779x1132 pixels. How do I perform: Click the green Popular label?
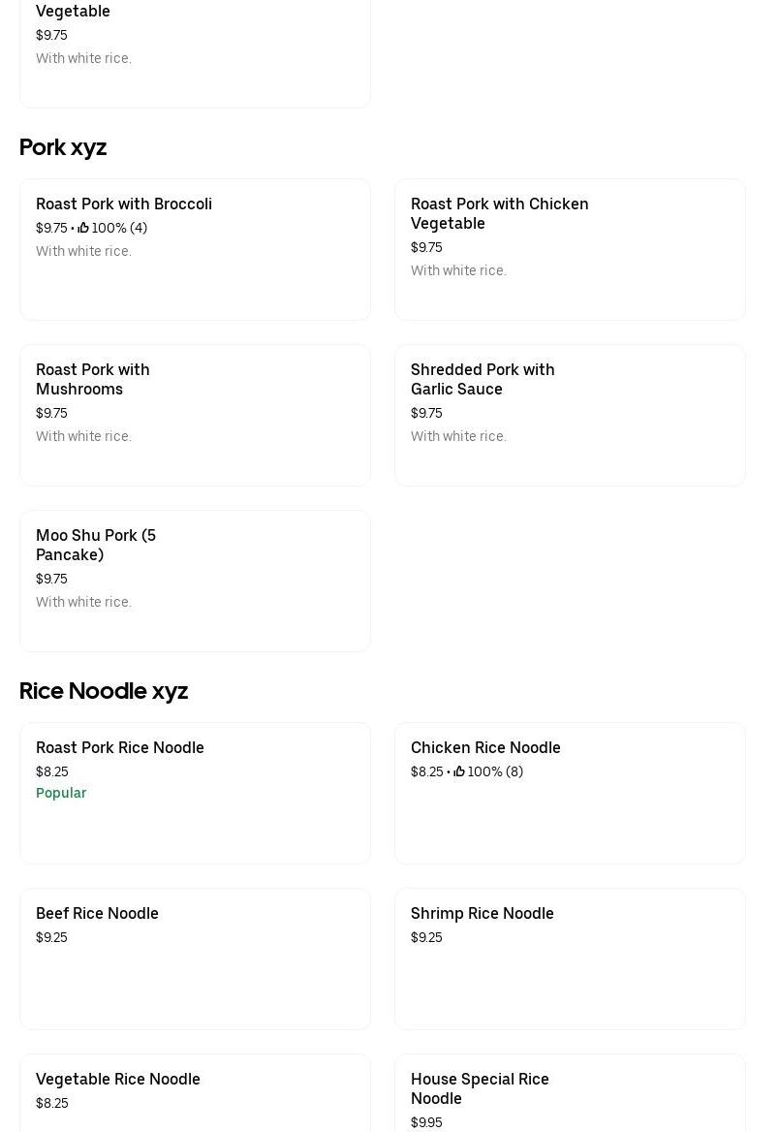(61, 793)
